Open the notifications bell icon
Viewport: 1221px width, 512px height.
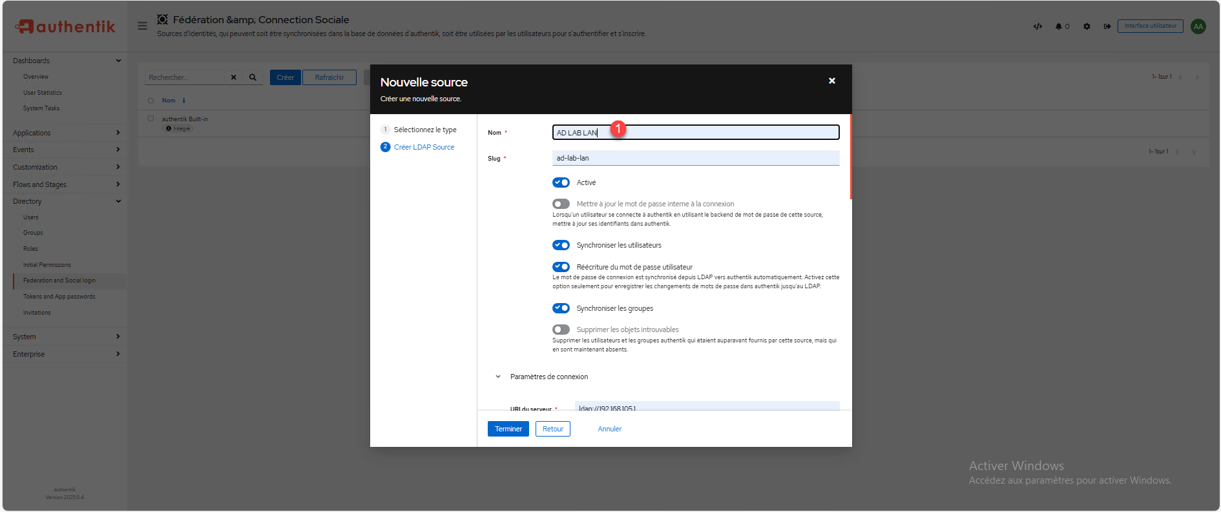coord(1059,26)
